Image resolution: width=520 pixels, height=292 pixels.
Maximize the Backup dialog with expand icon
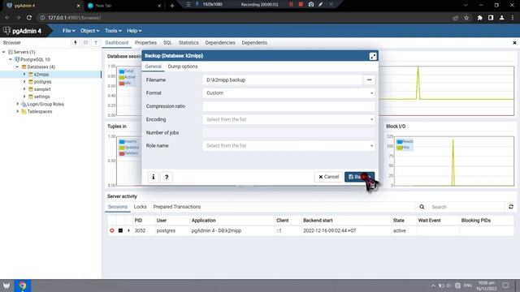point(373,56)
